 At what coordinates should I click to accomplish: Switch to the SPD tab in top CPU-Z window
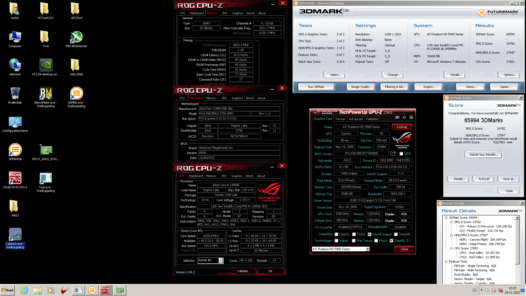224,13
